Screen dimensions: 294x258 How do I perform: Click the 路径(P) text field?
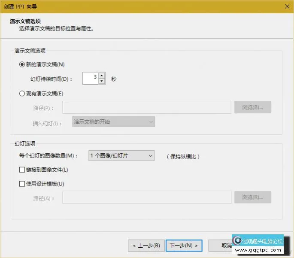[147, 107]
